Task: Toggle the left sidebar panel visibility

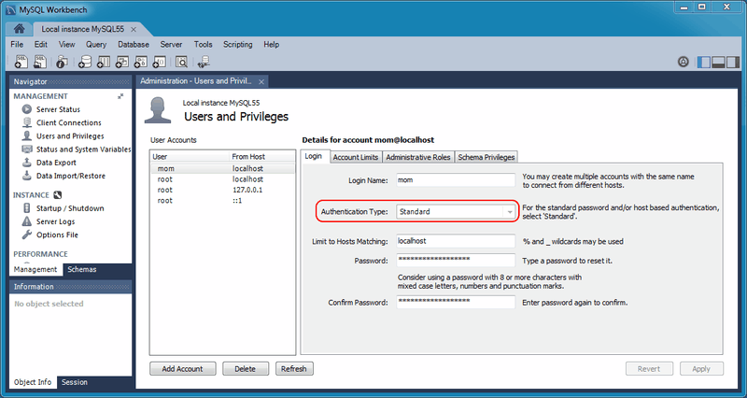Action: (x=702, y=63)
